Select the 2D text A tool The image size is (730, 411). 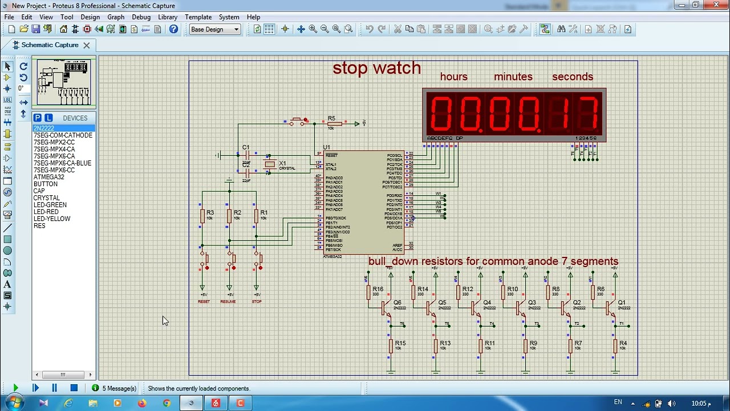click(x=7, y=284)
